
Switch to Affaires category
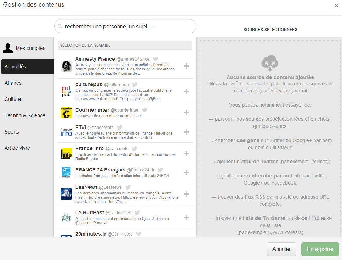coord(13,83)
